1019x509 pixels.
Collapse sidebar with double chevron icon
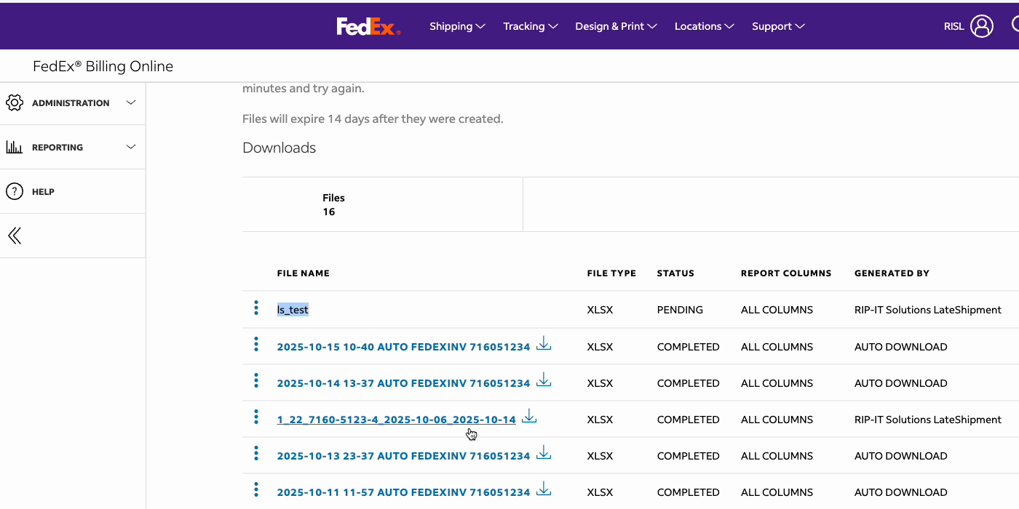click(x=15, y=236)
